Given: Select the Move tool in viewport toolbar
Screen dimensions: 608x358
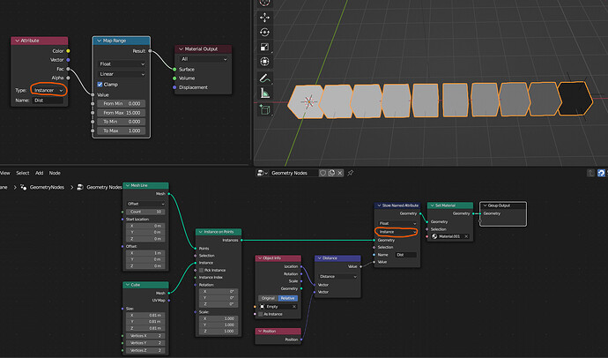Looking at the screenshot, I should (265, 18).
